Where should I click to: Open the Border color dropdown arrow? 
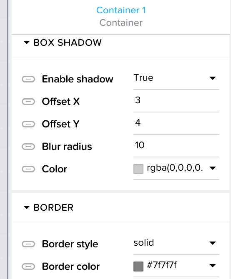tap(213, 266)
